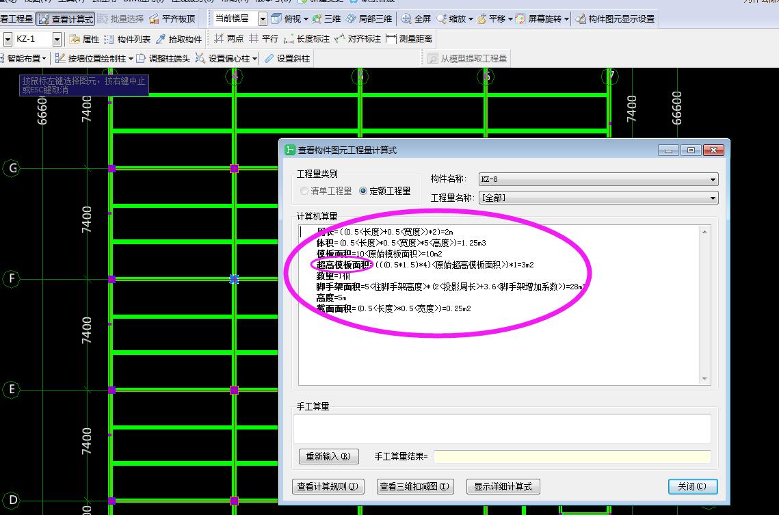
Task: Expand 设置偏心柱 dropdown arrow
Action: tap(255, 59)
